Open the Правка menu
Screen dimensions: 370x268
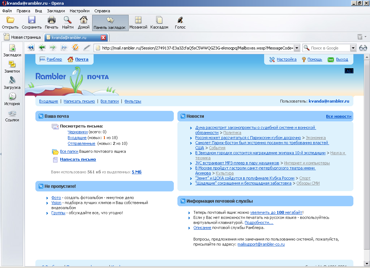click(23, 11)
